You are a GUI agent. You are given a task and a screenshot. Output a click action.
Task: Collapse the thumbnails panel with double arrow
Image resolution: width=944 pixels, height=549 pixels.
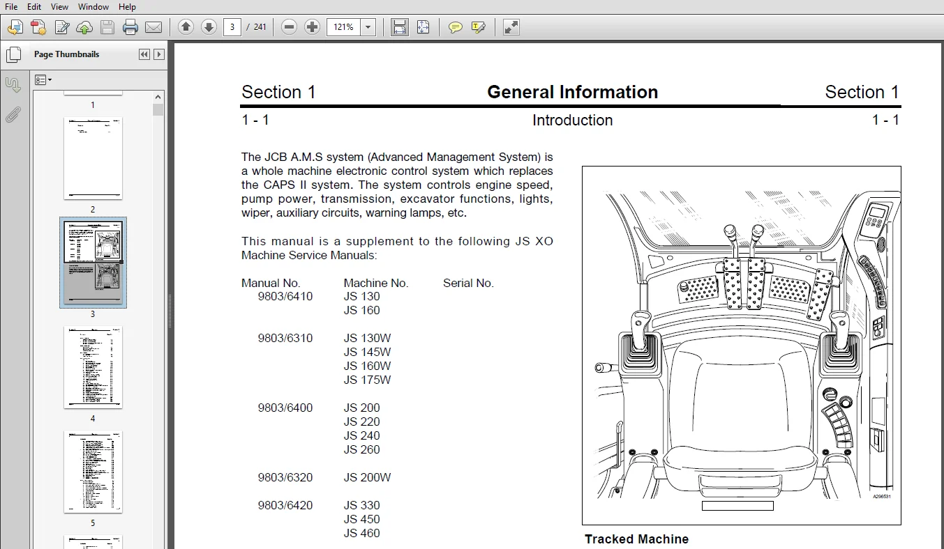[144, 54]
